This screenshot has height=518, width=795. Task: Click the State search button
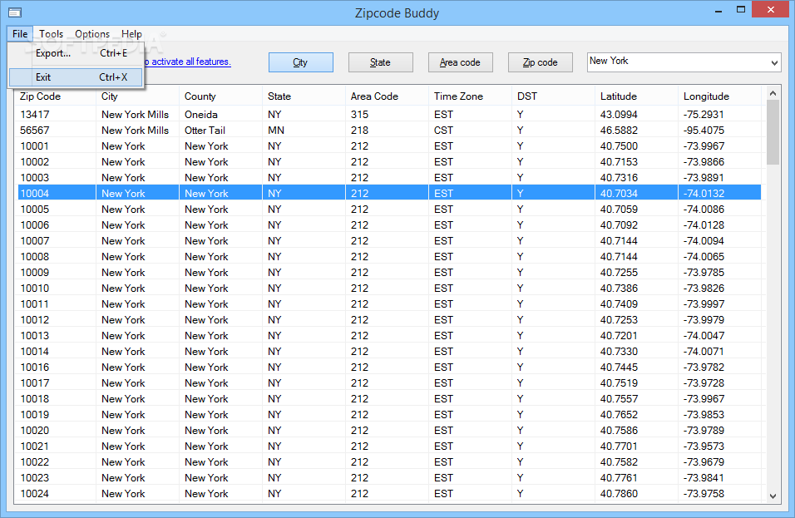pos(380,62)
